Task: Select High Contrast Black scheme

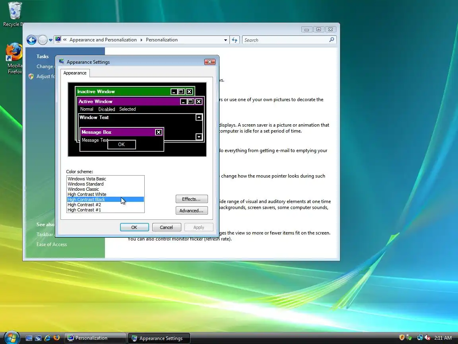Action: point(105,199)
